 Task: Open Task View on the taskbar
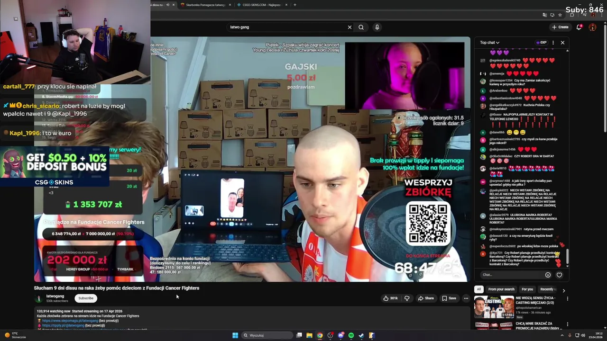pyautogui.click(x=299, y=335)
